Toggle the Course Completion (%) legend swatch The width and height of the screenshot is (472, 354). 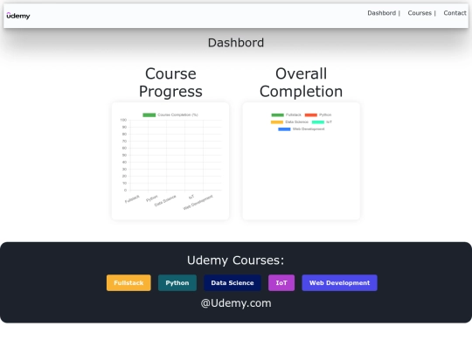click(x=149, y=115)
